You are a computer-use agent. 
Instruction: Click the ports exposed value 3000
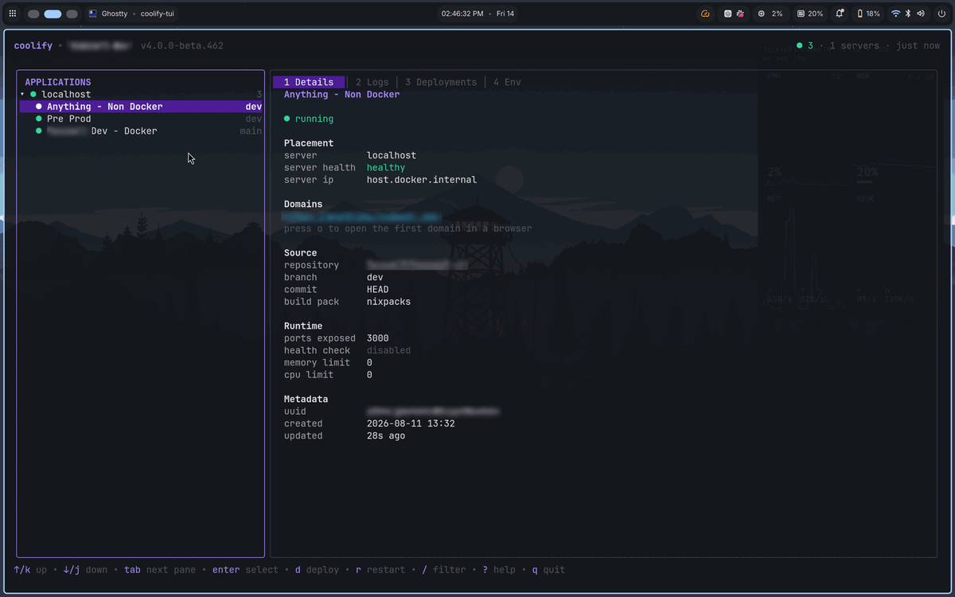tap(378, 338)
